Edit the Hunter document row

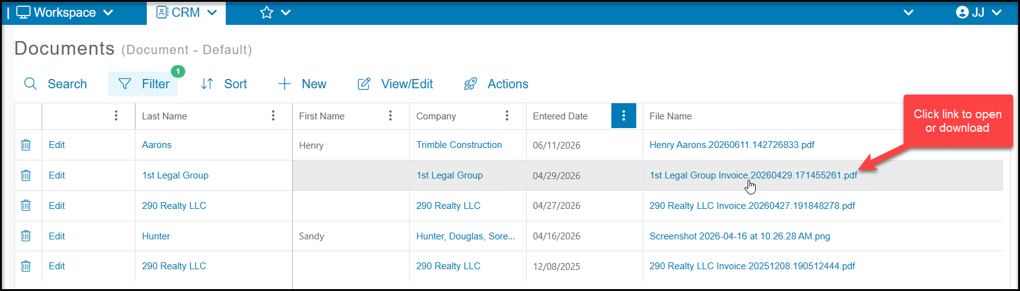point(57,236)
